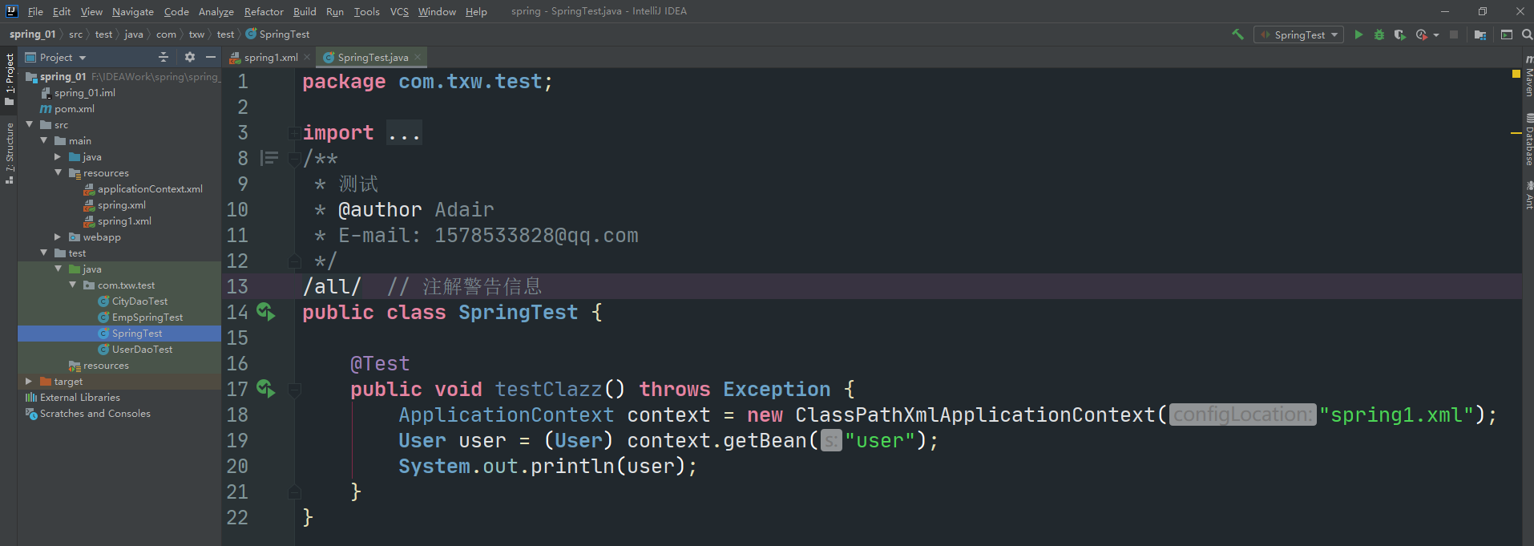Click run test gutter icon at line 17
1534x546 pixels.
tap(265, 389)
